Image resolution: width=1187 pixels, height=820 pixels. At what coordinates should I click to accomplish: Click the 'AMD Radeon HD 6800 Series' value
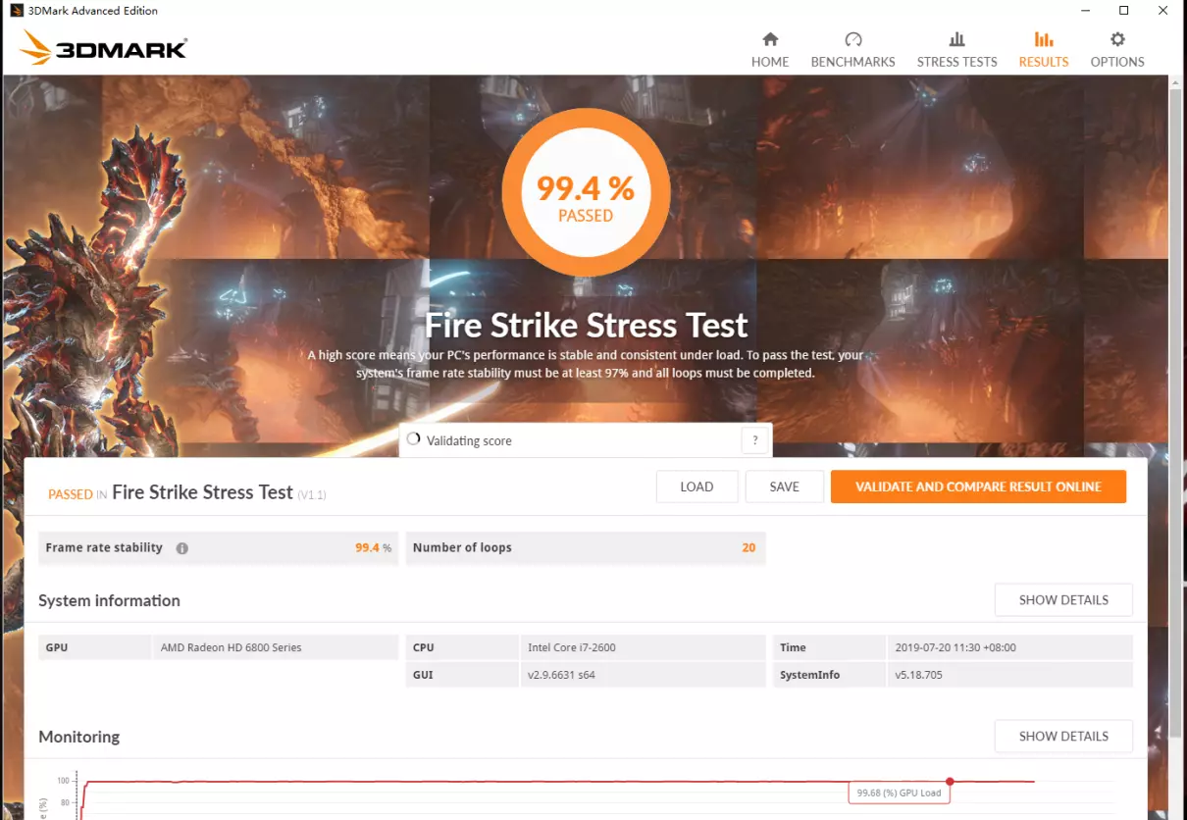tap(231, 647)
